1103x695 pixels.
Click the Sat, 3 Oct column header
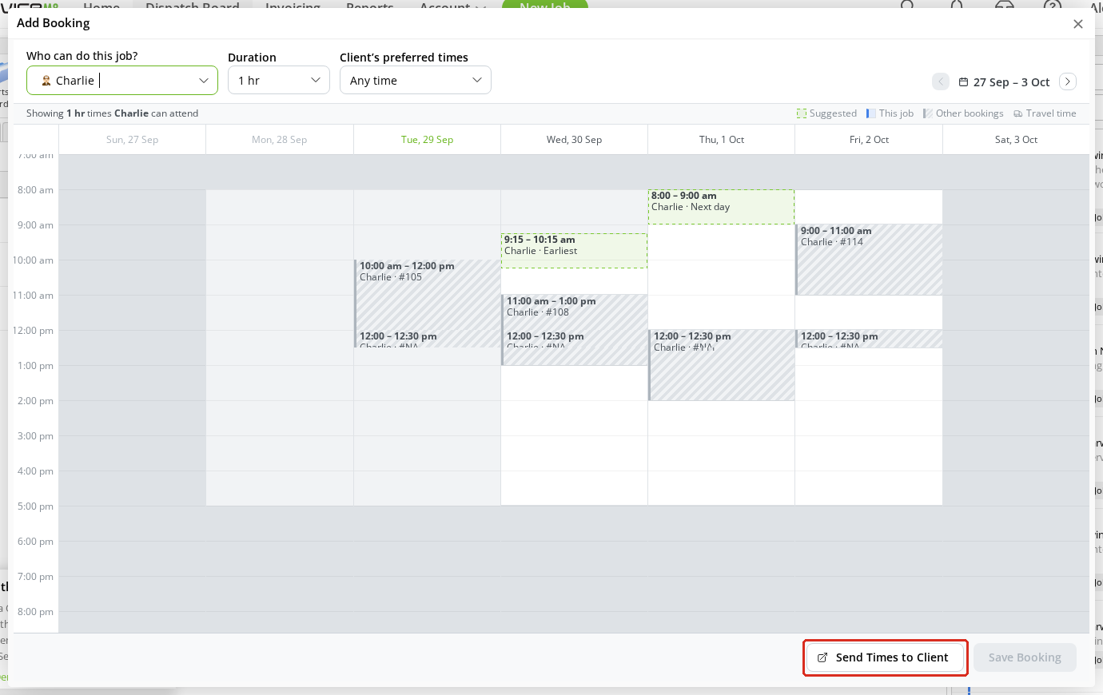[1016, 140]
